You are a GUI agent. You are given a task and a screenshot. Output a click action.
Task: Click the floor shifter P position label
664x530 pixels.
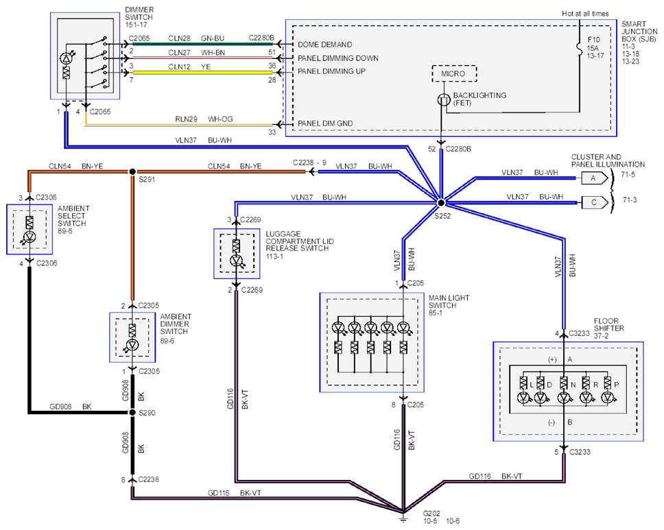pyautogui.click(x=617, y=385)
